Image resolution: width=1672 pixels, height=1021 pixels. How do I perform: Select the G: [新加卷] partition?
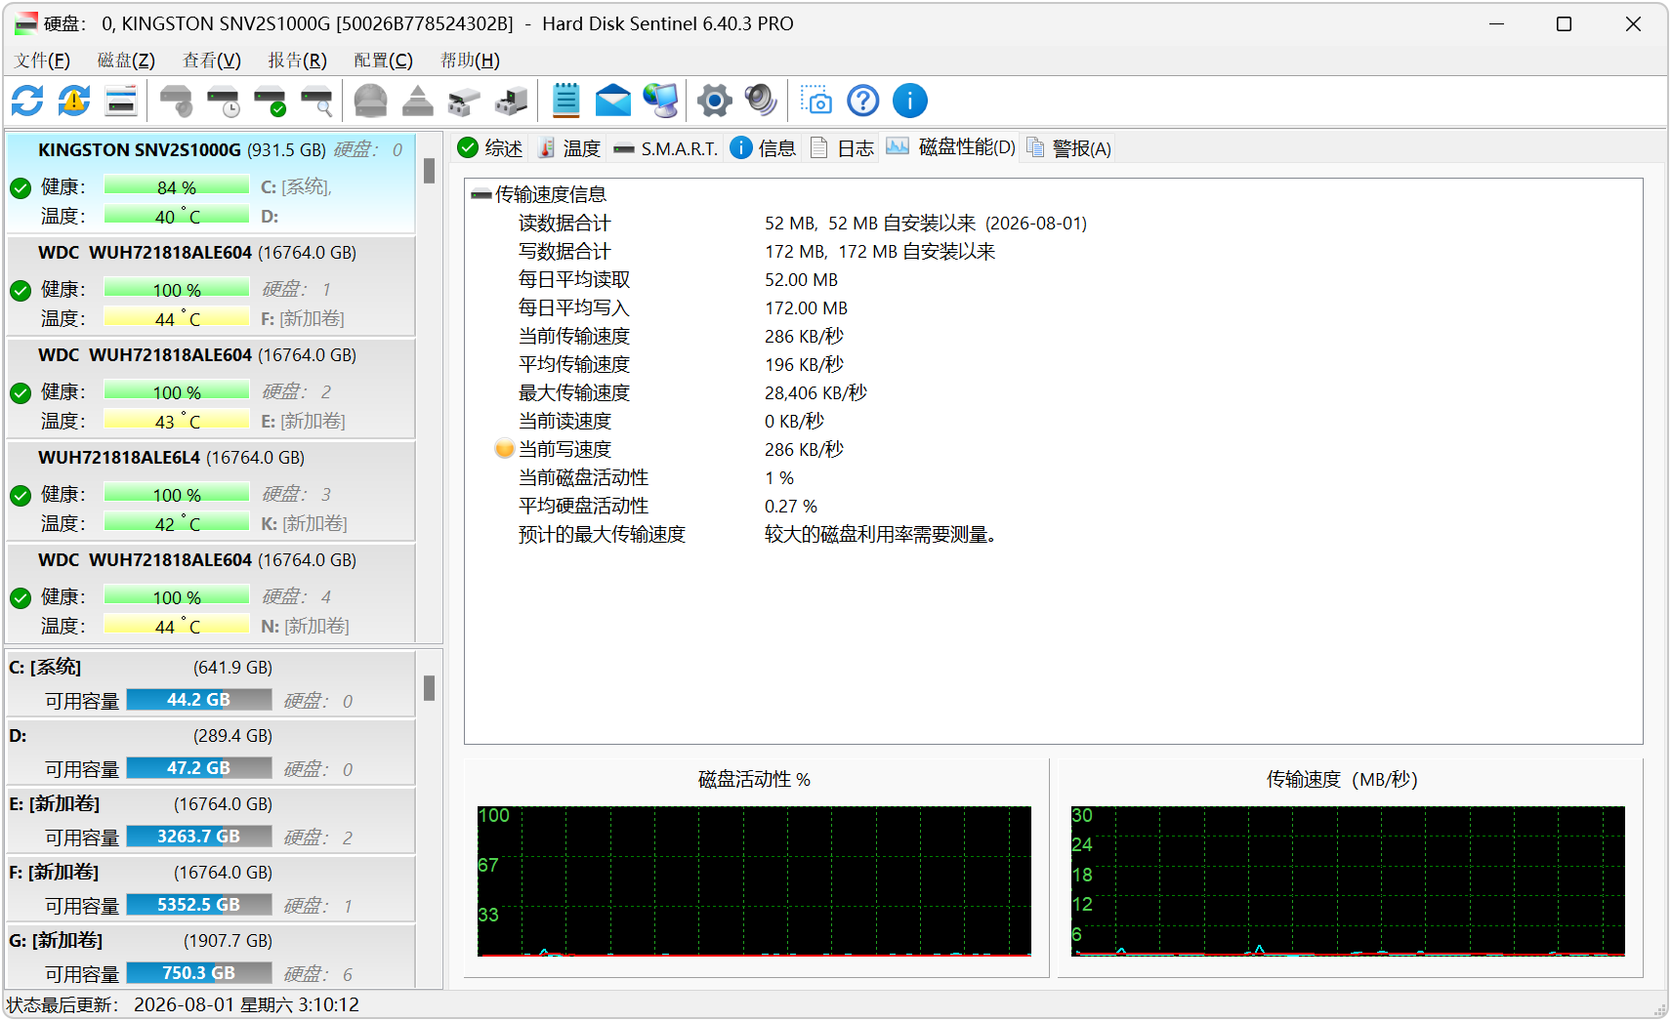pyautogui.click(x=211, y=956)
